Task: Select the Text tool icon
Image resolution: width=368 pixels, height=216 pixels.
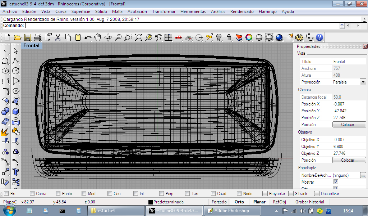Action: [x=15, y=172]
